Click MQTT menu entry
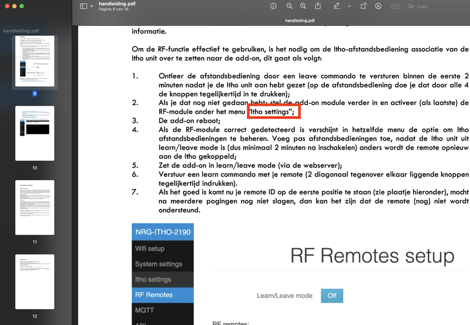The width and height of the screenshot is (470, 325). tap(163, 310)
